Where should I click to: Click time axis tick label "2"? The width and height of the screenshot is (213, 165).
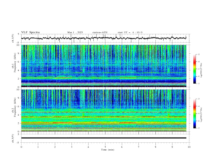[55, 147]
